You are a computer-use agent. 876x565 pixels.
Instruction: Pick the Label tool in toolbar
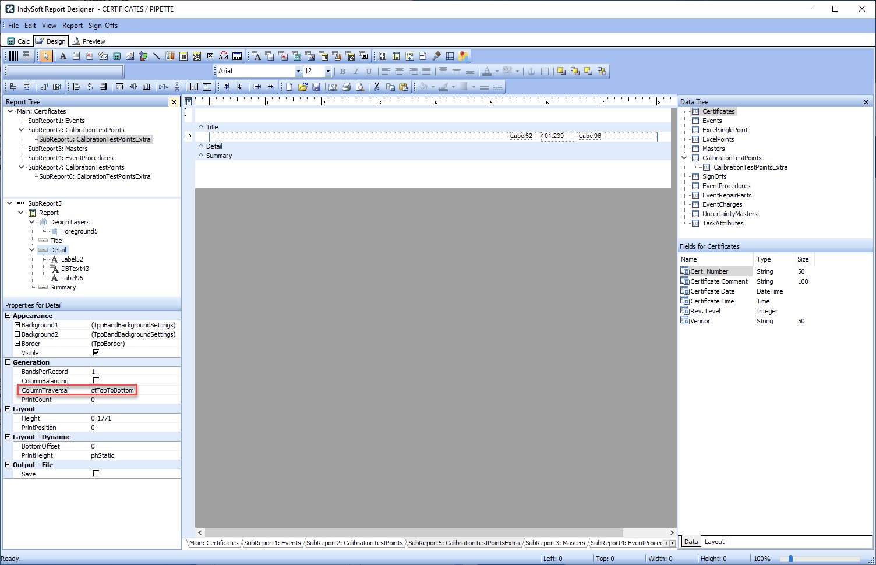(x=63, y=56)
